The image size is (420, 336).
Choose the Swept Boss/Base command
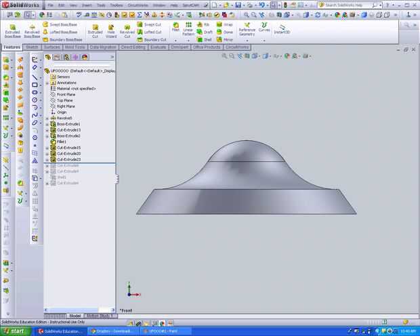point(60,24)
